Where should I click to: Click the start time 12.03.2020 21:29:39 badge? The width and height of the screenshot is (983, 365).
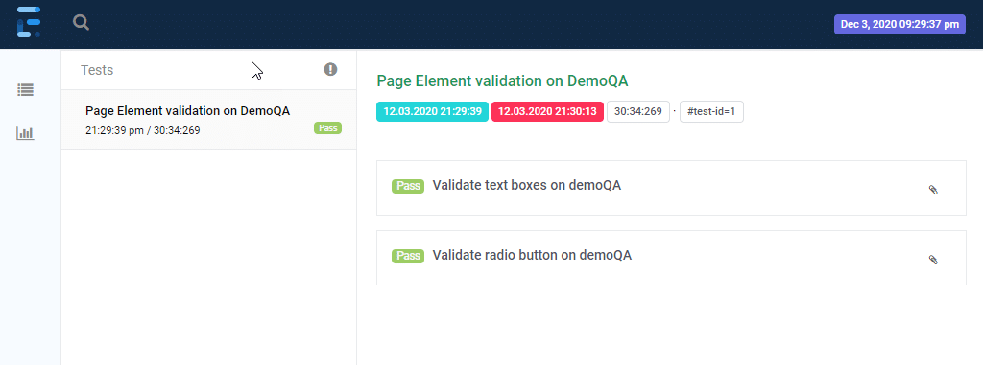coord(433,112)
